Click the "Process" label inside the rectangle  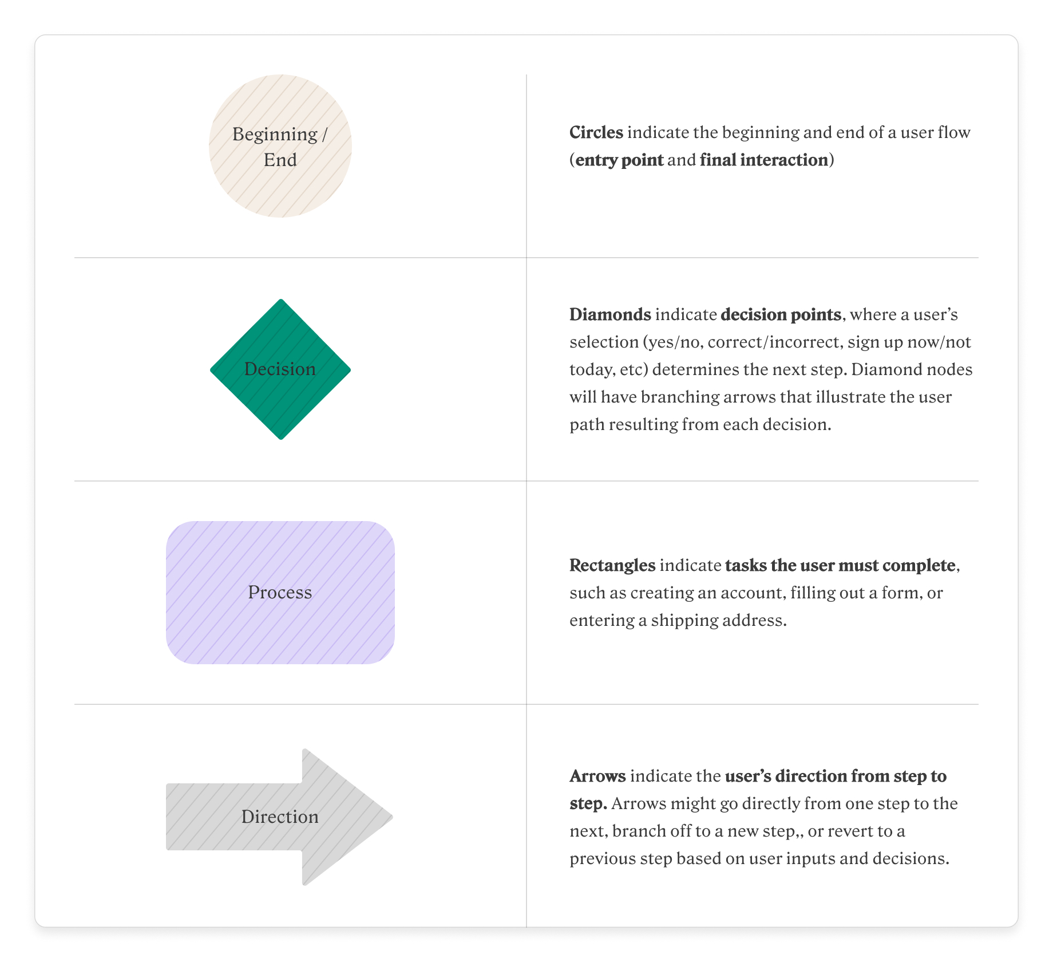point(280,592)
